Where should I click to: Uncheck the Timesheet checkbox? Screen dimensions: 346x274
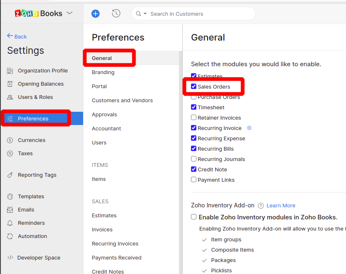coord(193,107)
